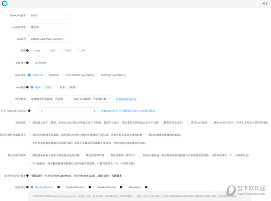Select the Macmini8,1 model radio
The image size is (271, 201).
[126, 187]
